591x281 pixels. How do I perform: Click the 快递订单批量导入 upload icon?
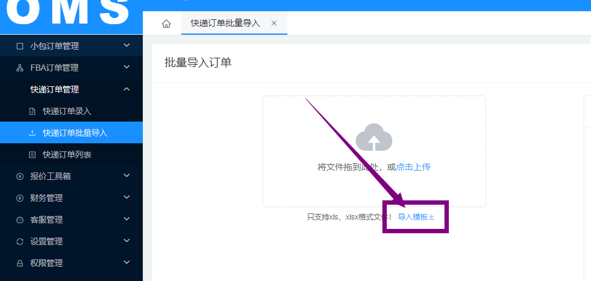pos(32,133)
